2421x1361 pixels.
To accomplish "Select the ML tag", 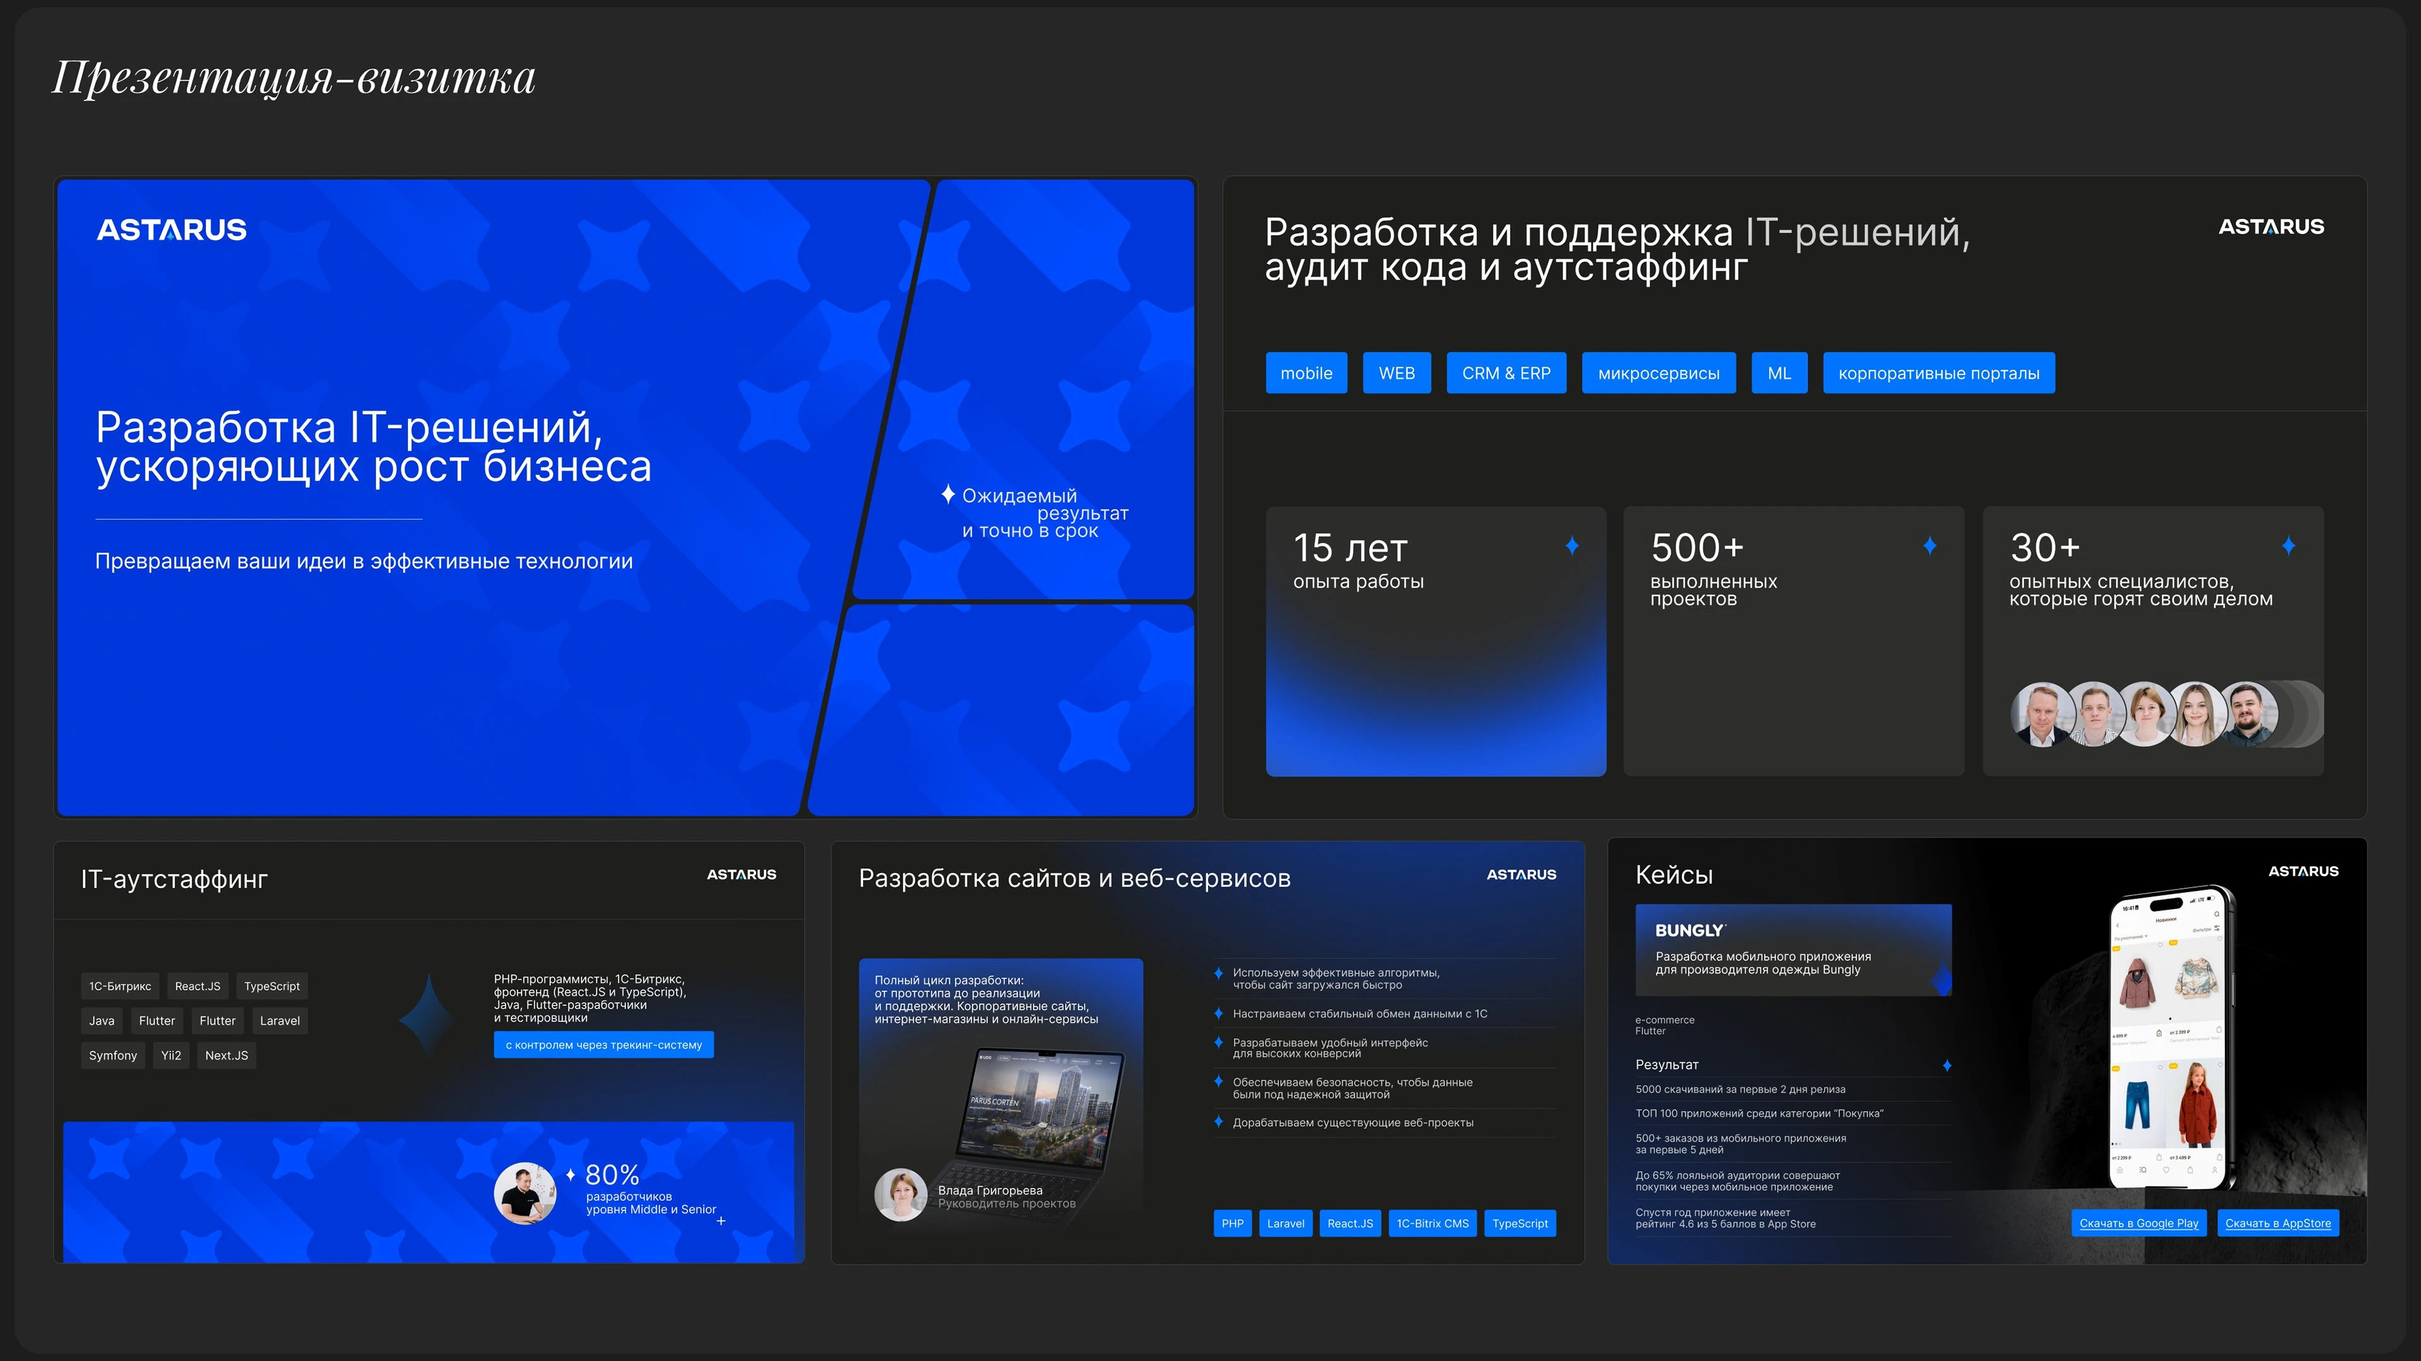I will (x=1779, y=373).
